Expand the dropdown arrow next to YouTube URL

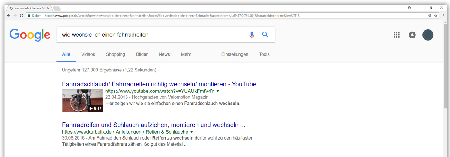pos(218,91)
